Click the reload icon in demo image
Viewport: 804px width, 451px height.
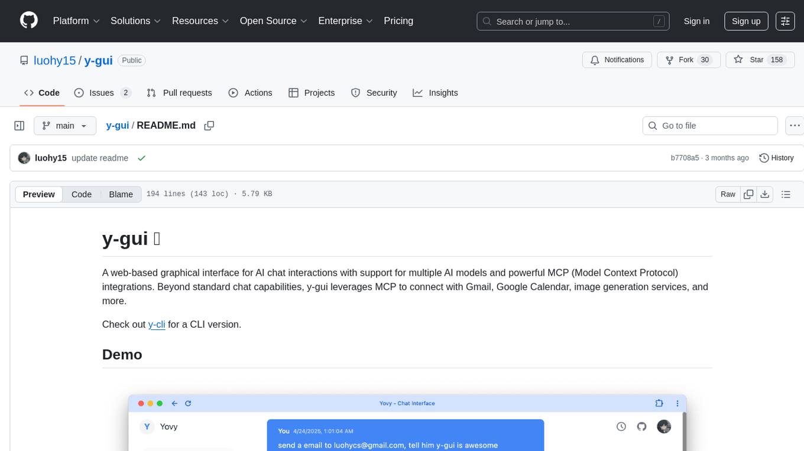pyautogui.click(x=188, y=403)
